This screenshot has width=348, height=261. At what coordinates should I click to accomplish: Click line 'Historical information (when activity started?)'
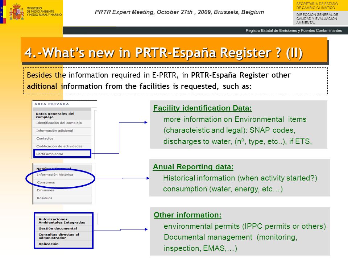pos(240,178)
